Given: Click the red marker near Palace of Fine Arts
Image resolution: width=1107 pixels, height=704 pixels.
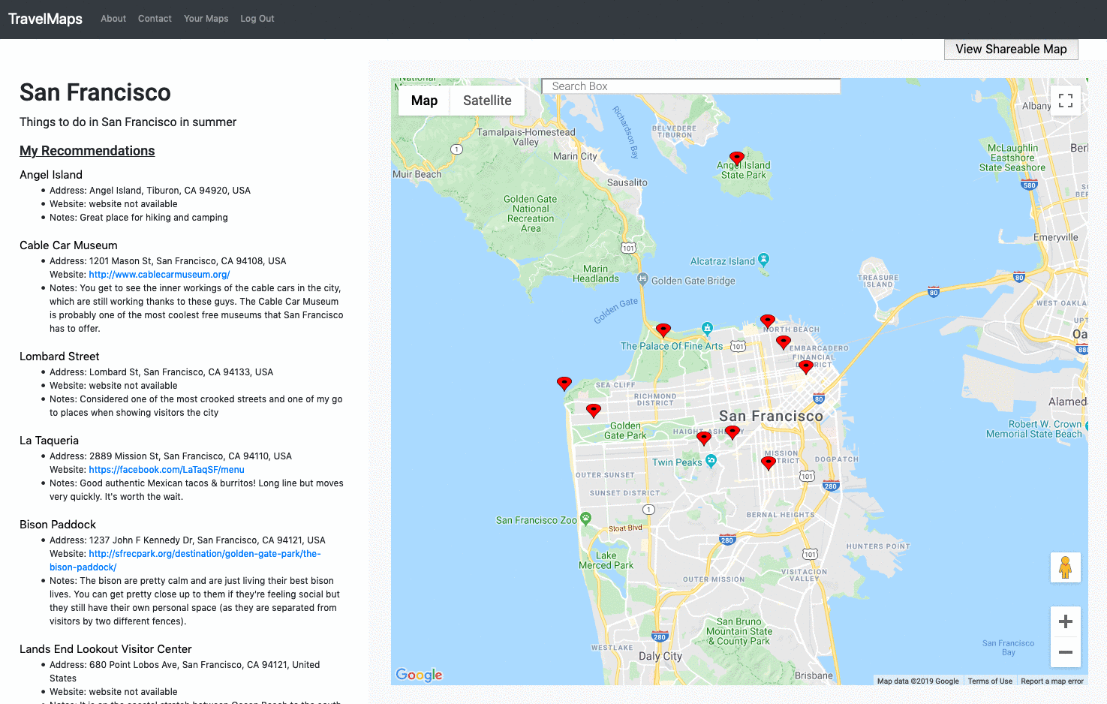Looking at the screenshot, I should pyautogui.click(x=663, y=330).
